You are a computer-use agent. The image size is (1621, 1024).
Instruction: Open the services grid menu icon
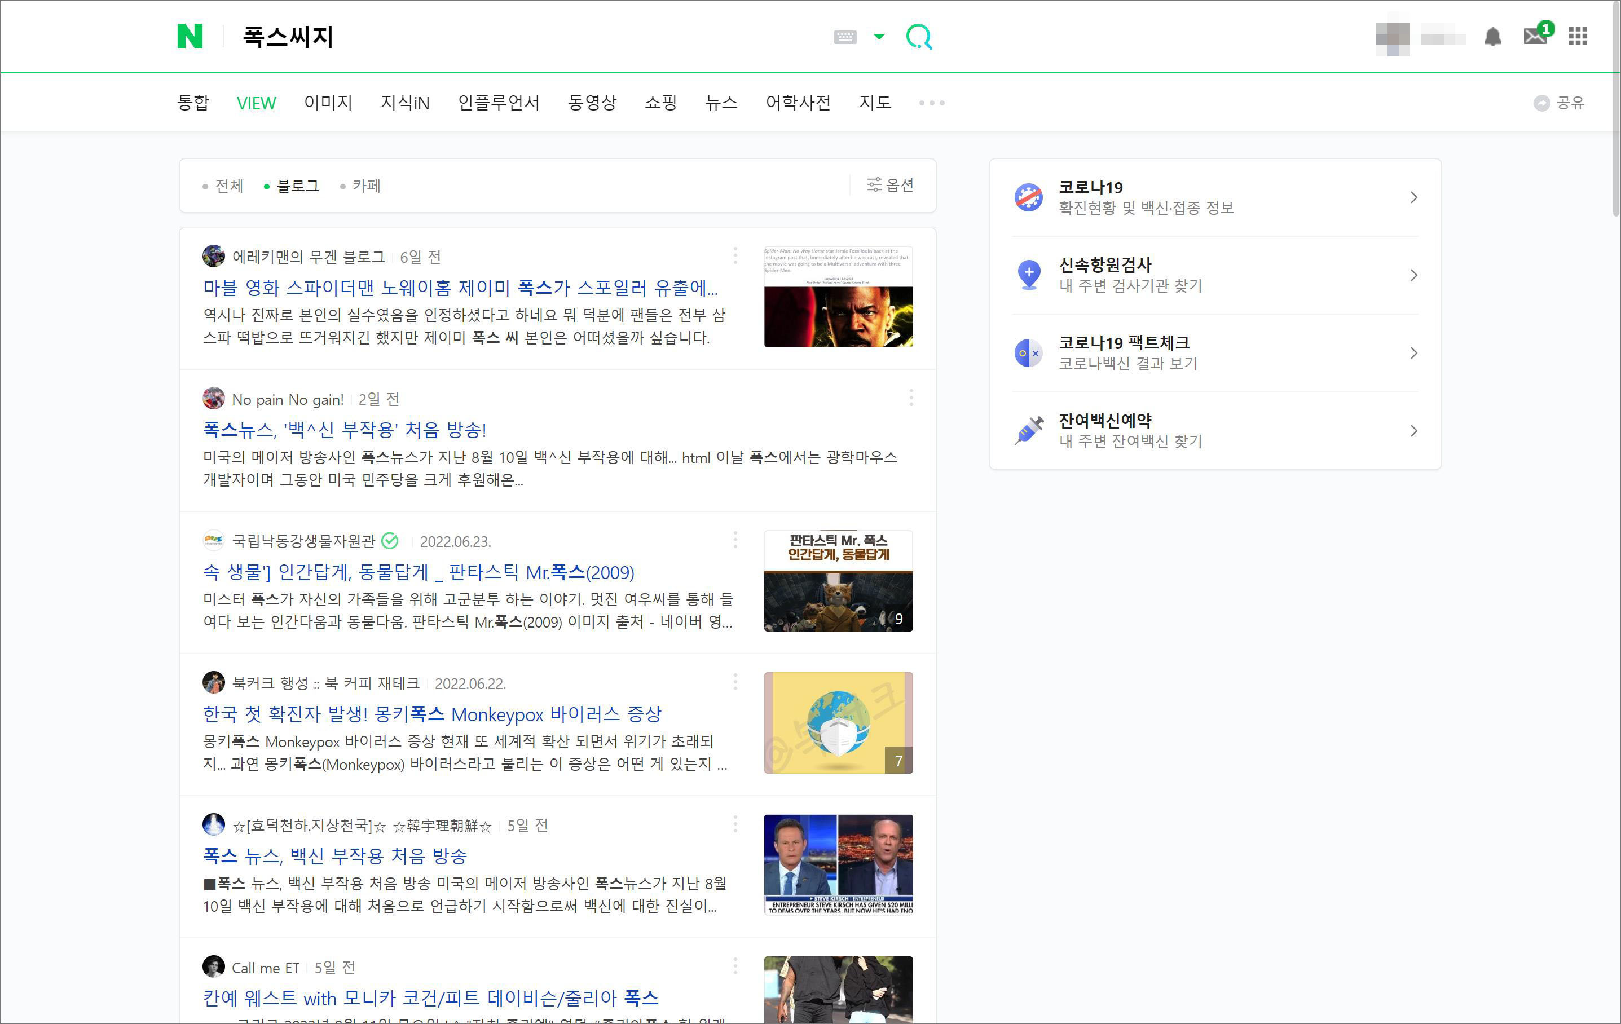tap(1578, 36)
